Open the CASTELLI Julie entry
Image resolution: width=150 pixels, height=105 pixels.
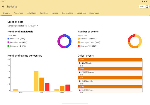coord(110,82)
